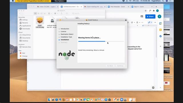This screenshot has width=183, height=103.
Task: Open Chrome extensions puzzle icon
Action: point(154,11)
